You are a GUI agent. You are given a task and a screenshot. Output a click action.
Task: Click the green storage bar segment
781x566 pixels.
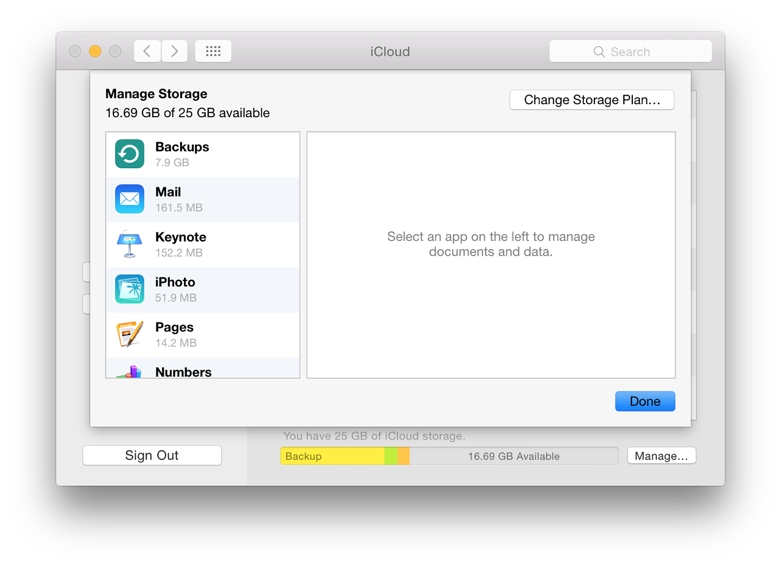391,456
